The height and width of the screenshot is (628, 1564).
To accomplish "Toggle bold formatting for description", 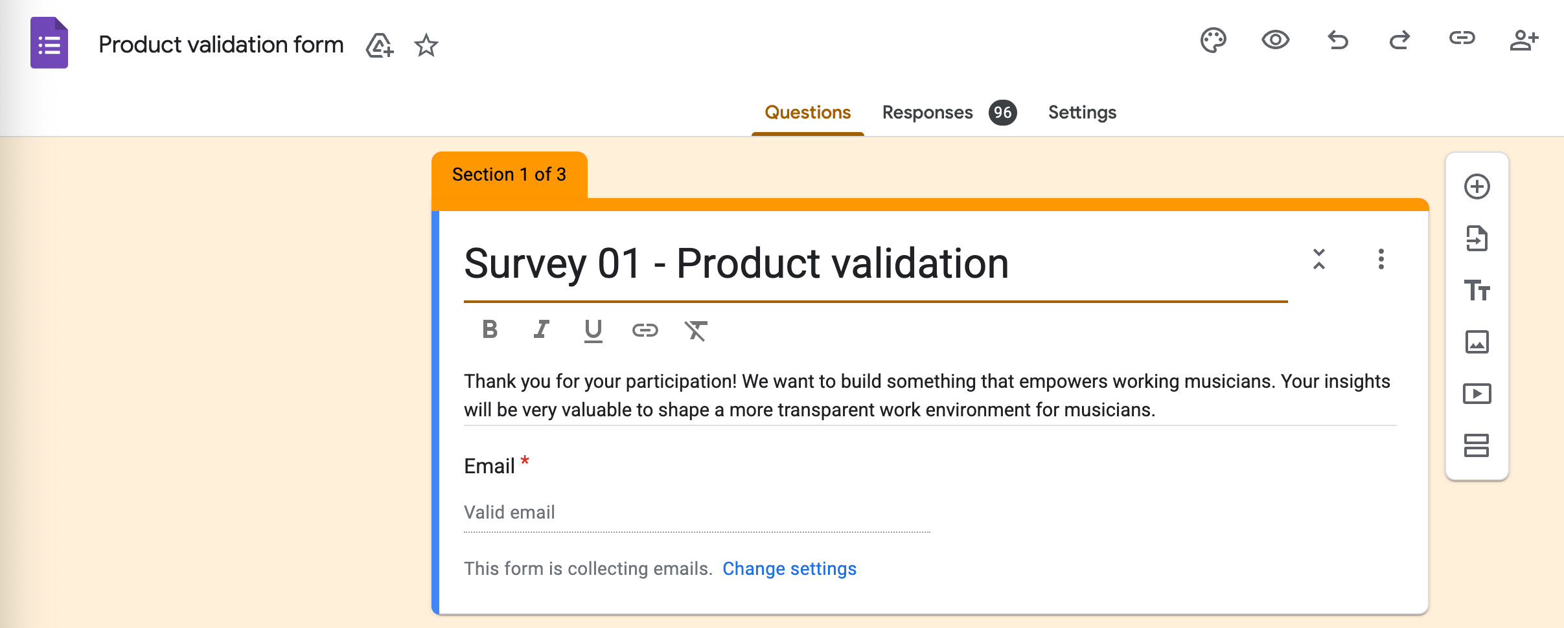I will pyautogui.click(x=490, y=330).
